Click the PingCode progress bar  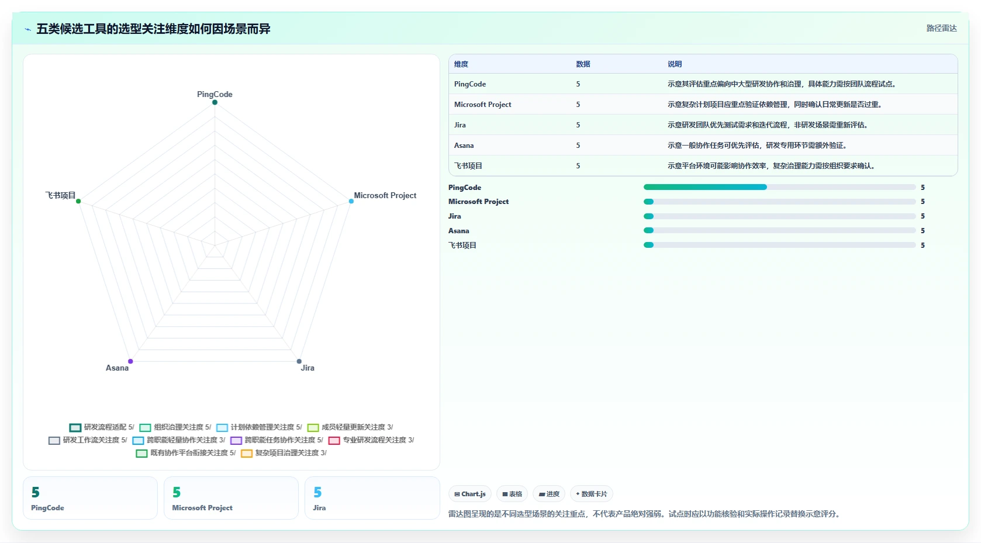(x=779, y=187)
